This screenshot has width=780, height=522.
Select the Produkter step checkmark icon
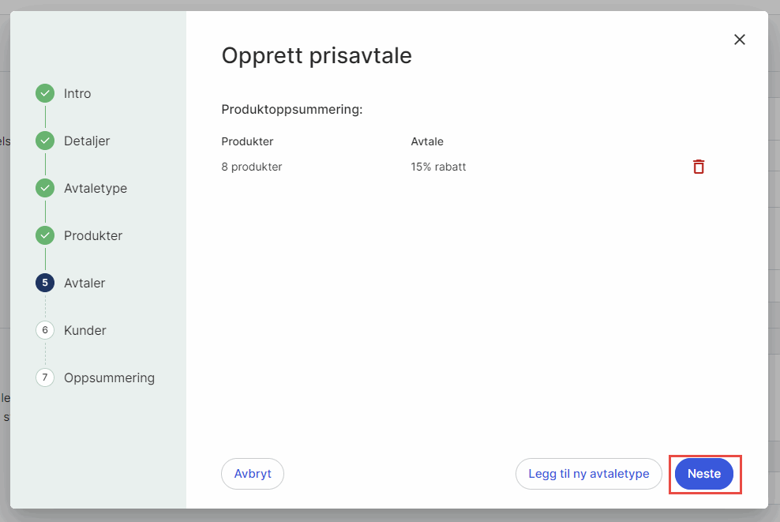[x=45, y=235]
